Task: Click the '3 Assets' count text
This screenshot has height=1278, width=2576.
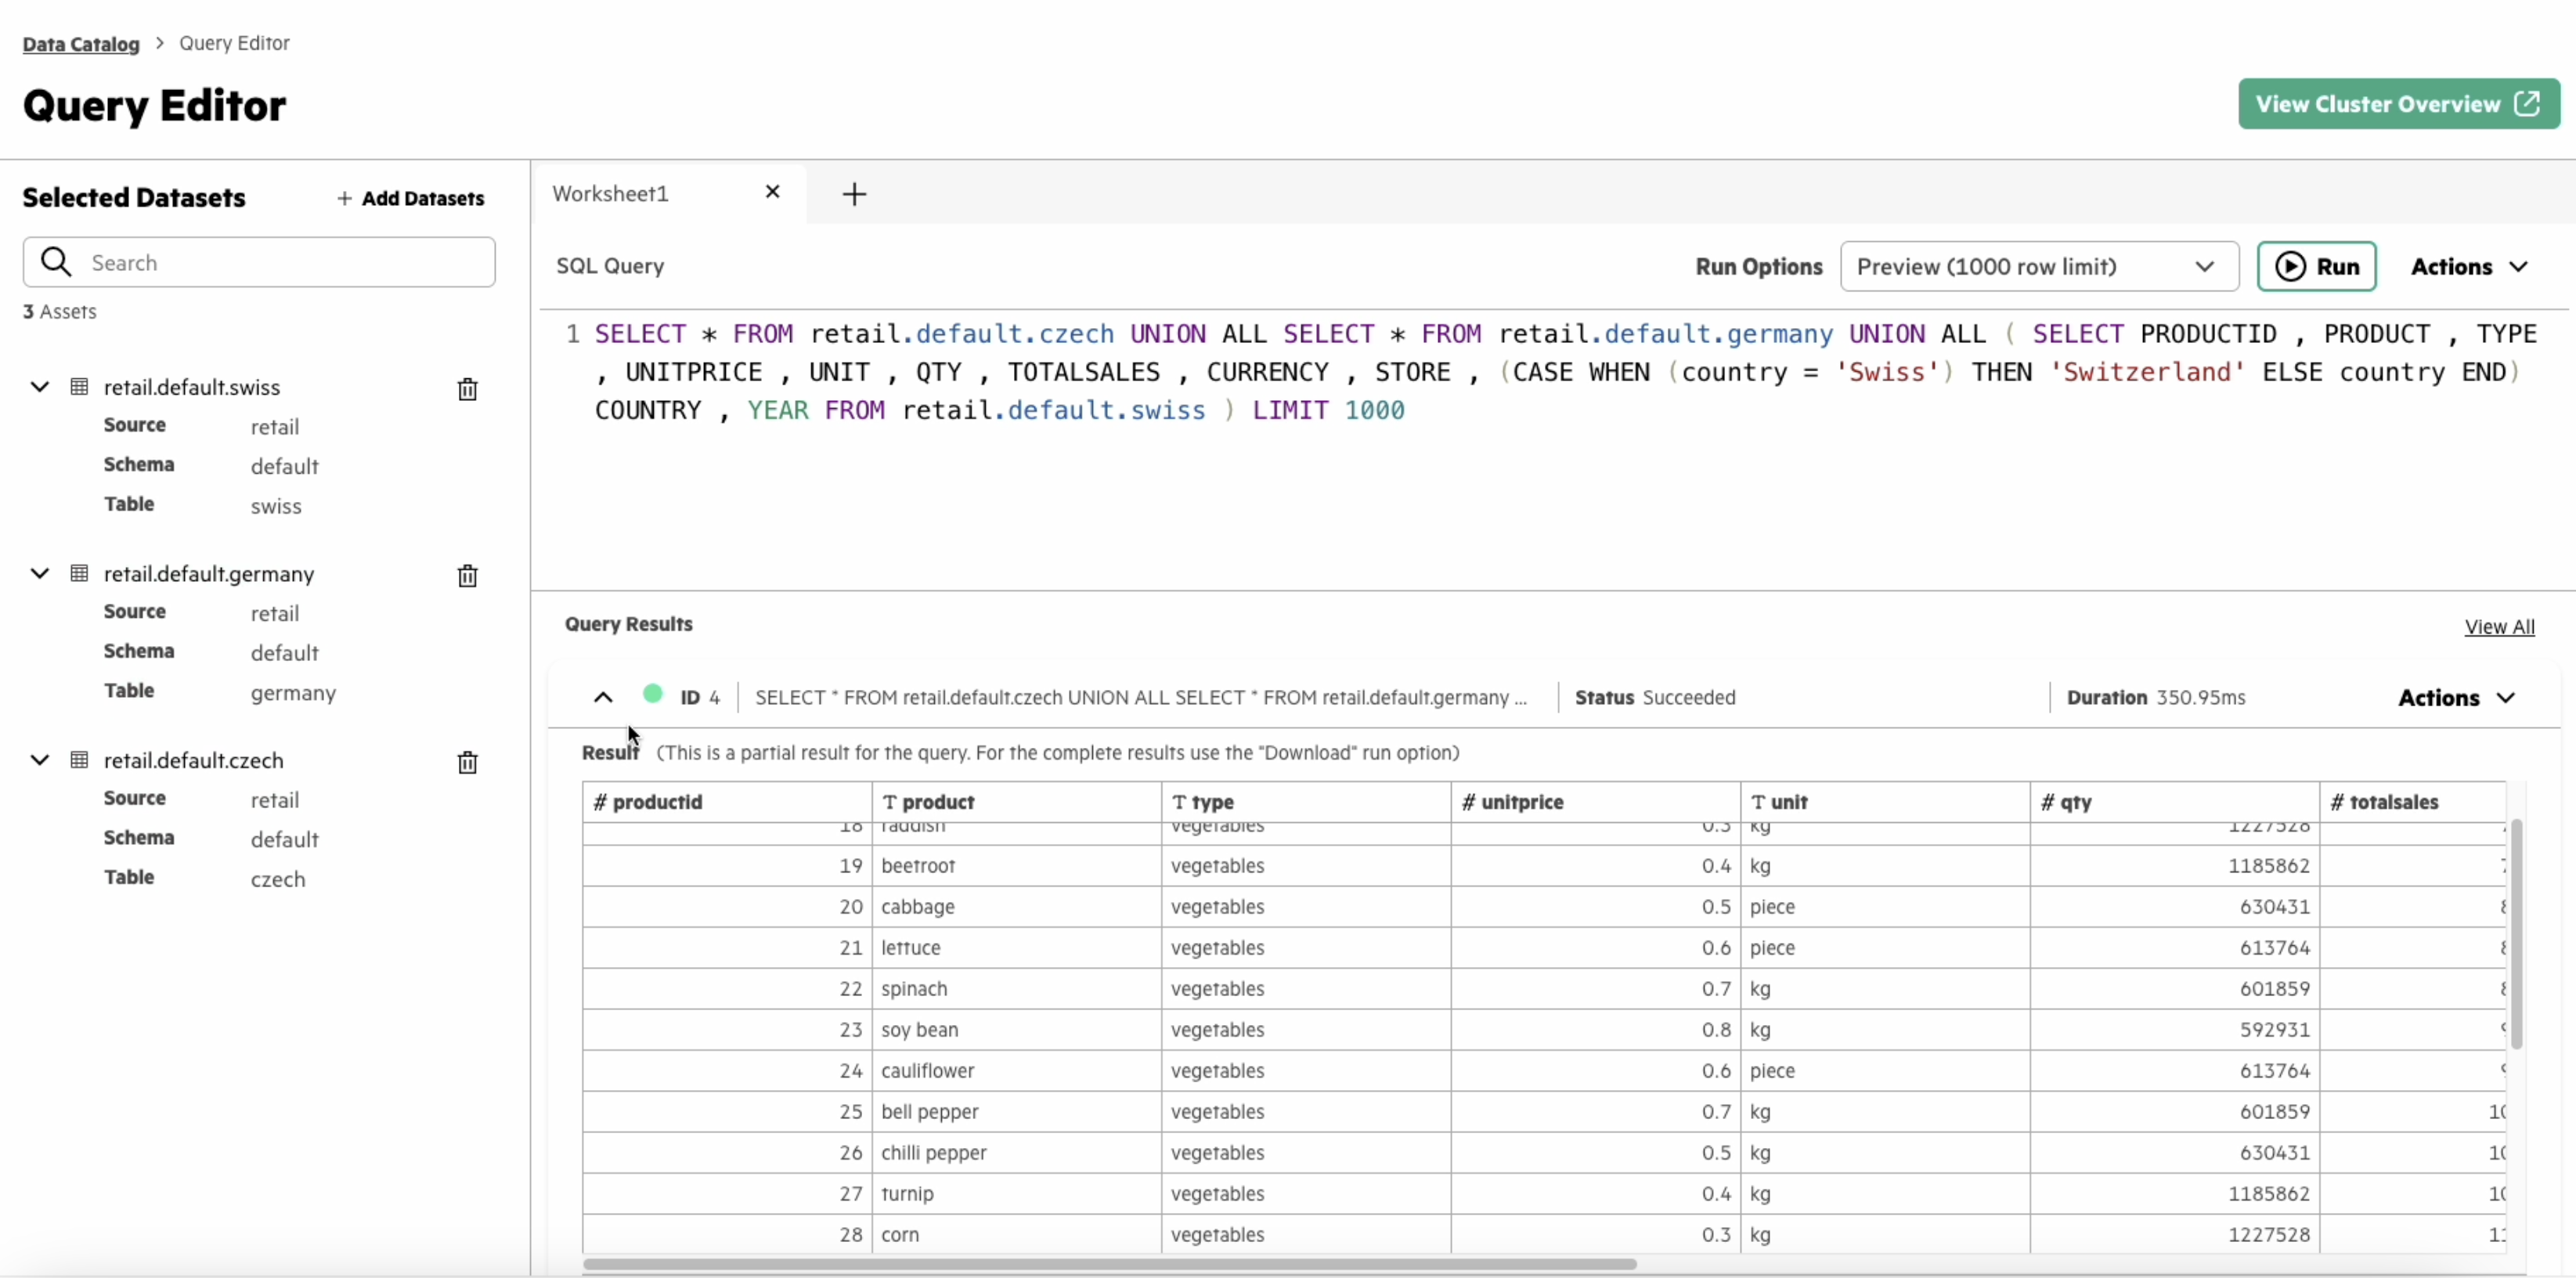Action: (60, 311)
